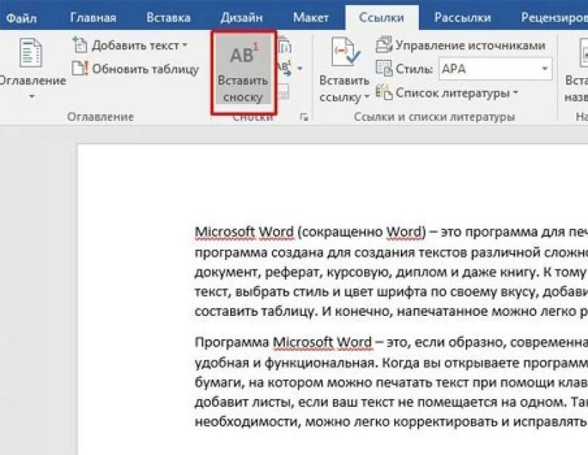Click the insert endnote icon
This screenshot has width=588, height=455.
click(285, 45)
